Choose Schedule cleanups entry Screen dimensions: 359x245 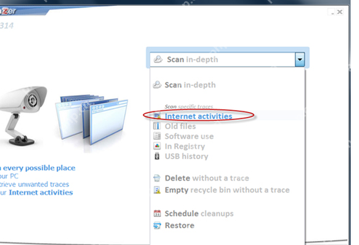[199, 213]
